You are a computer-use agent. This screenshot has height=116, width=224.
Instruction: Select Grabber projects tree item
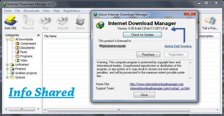26,73
